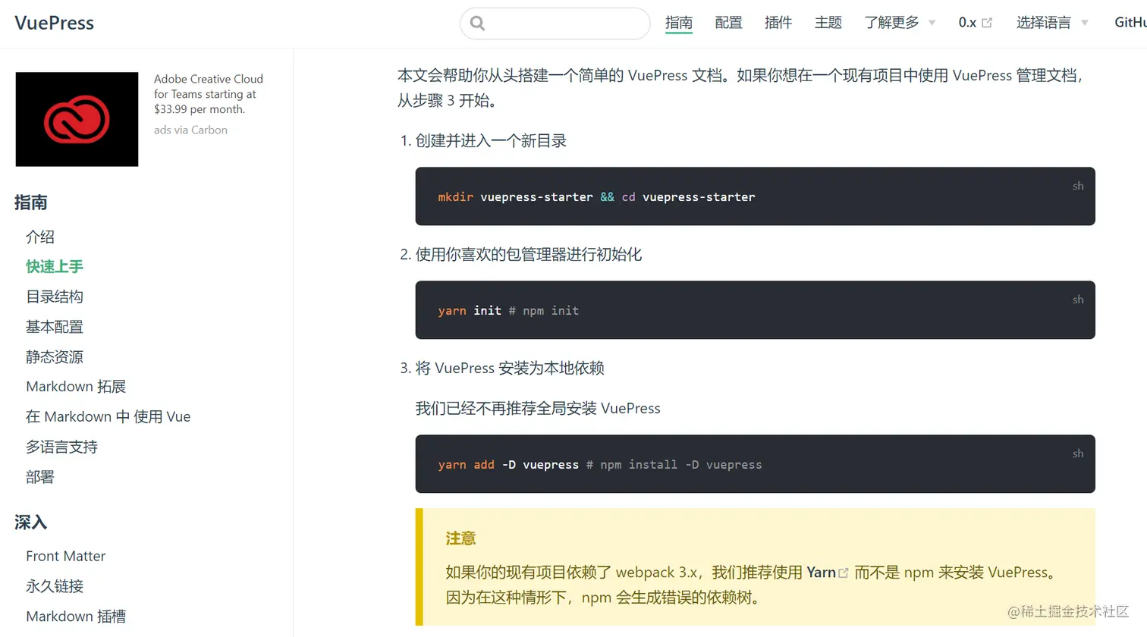Open the GitHub link in navbar
1147x637 pixels.
pos(1130,23)
